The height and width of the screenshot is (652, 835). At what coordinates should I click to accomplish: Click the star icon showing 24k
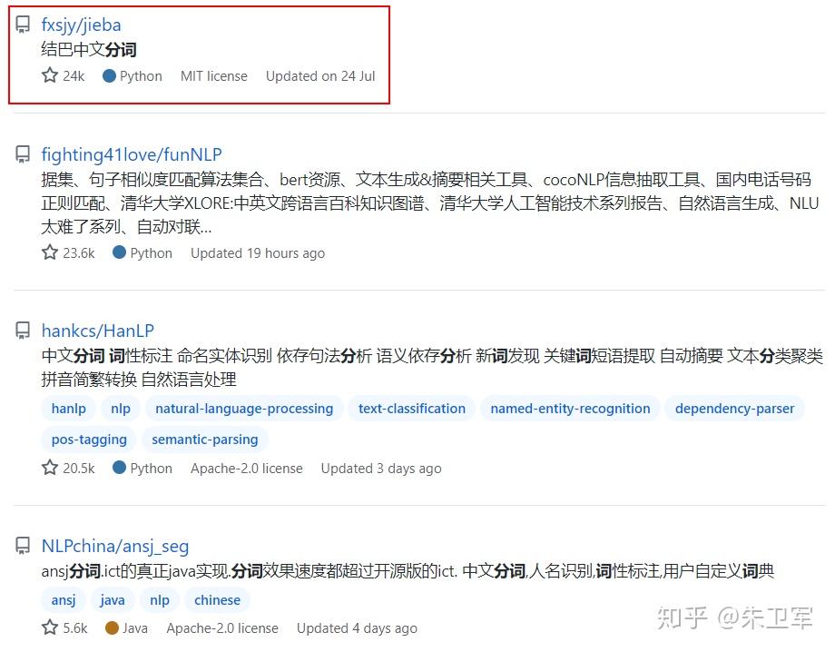(50, 75)
